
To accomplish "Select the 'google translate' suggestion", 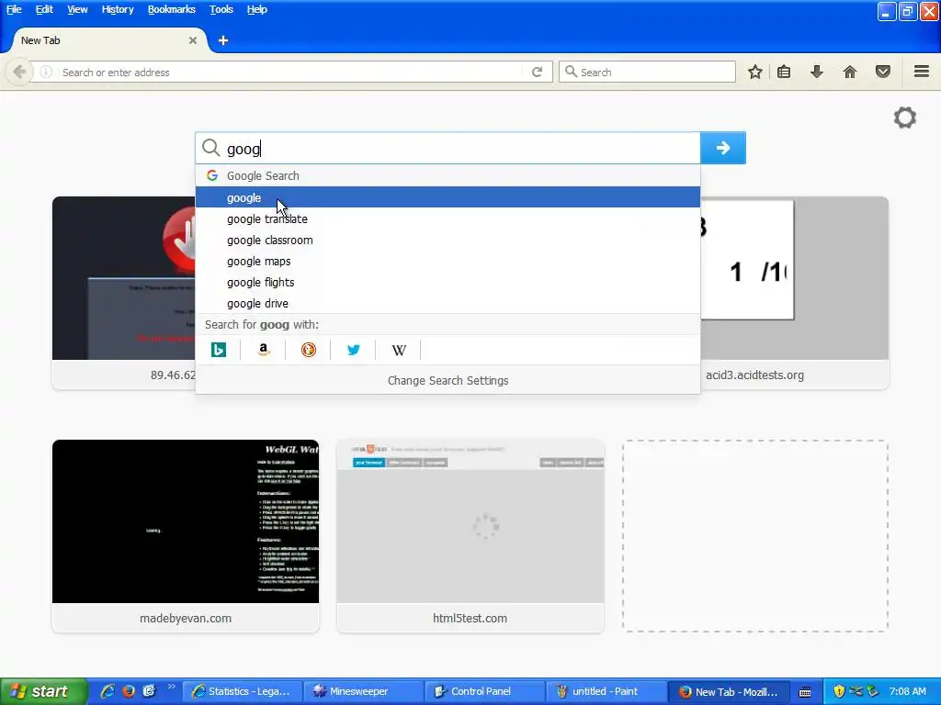I will pos(448,218).
